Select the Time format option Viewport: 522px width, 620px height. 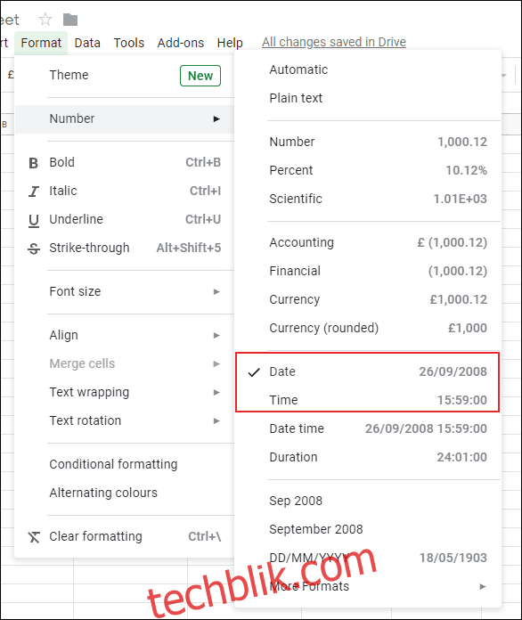[x=367, y=400]
